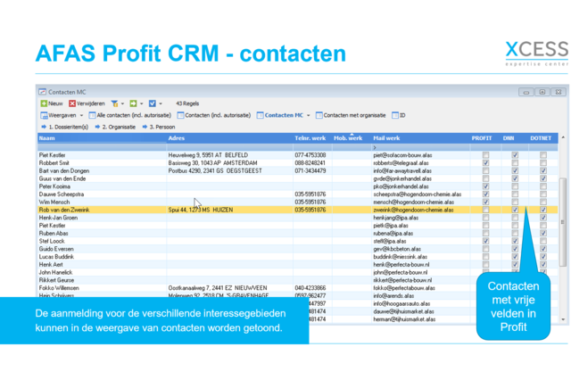Select the highlighted Rob van den Zwerink row
Screen dimensions: 571x380
[x=297, y=210]
